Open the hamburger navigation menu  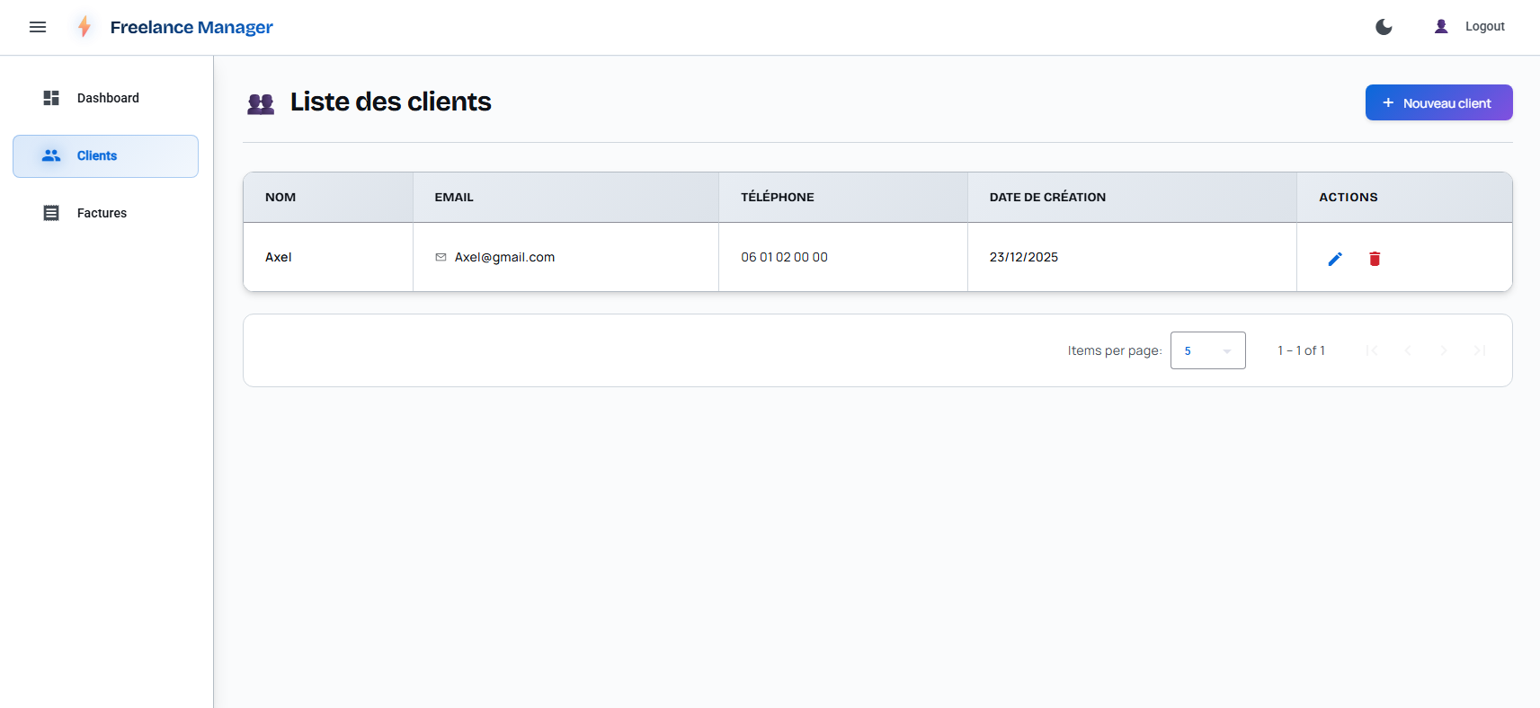click(38, 27)
